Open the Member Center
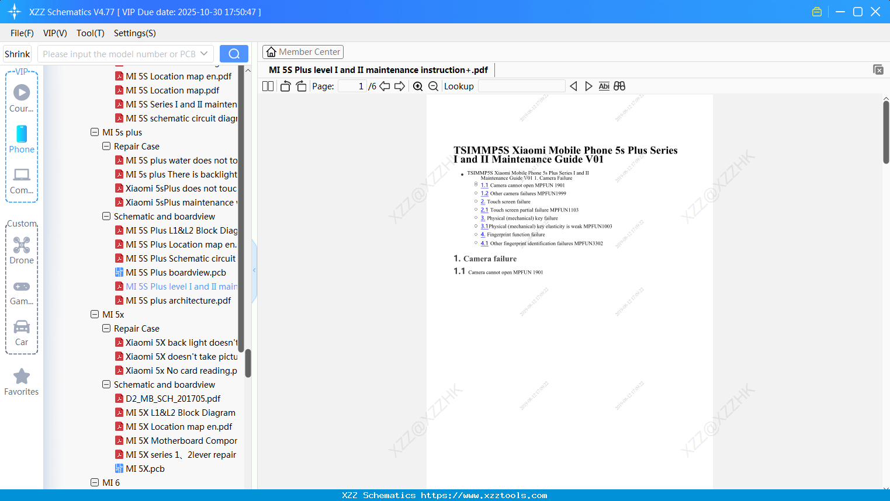 [303, 52]
